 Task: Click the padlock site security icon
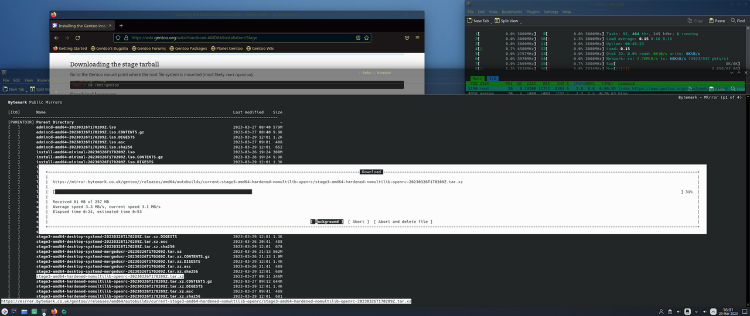(x=125, y=37)
